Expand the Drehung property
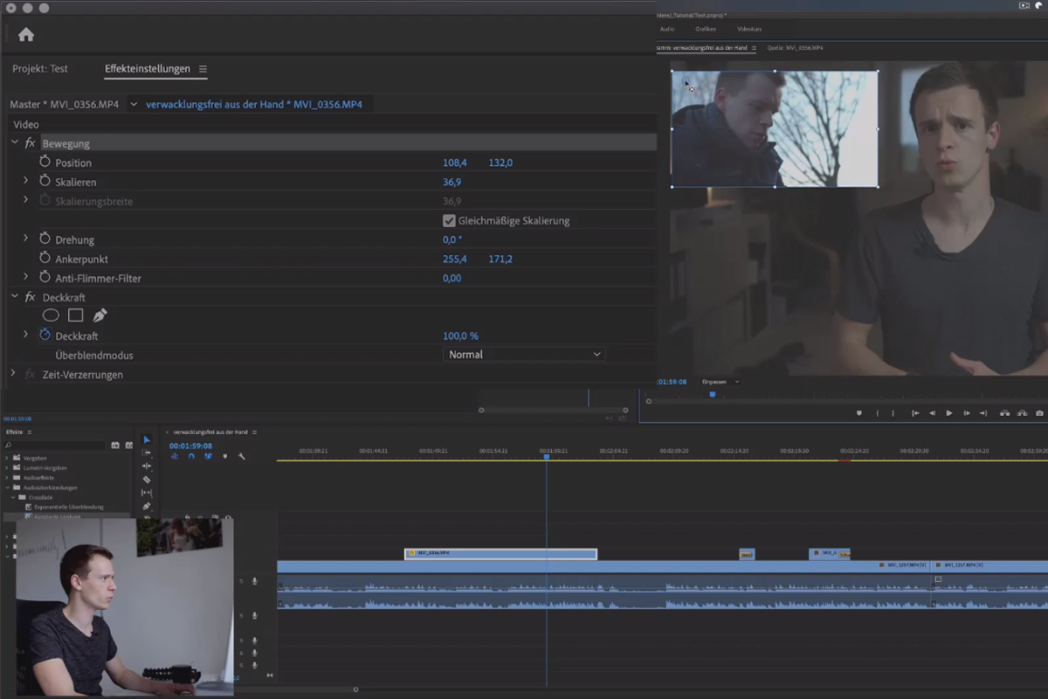Image resolution: width=1048 pixels, height=699 pixels. [26, 239]
